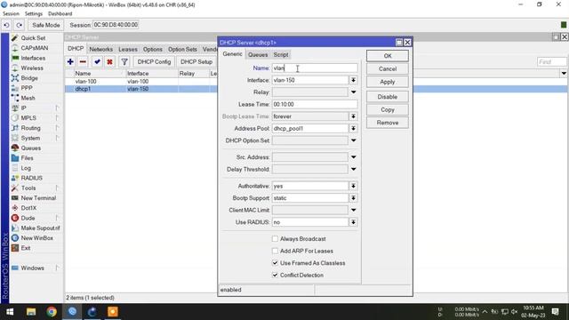Open Interfaces in sidebar

33,58
